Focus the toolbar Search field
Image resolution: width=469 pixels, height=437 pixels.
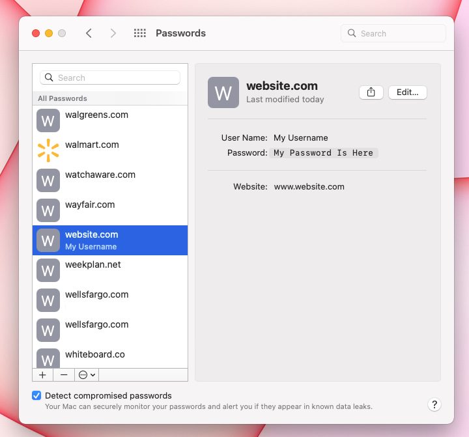click(393, 33)
